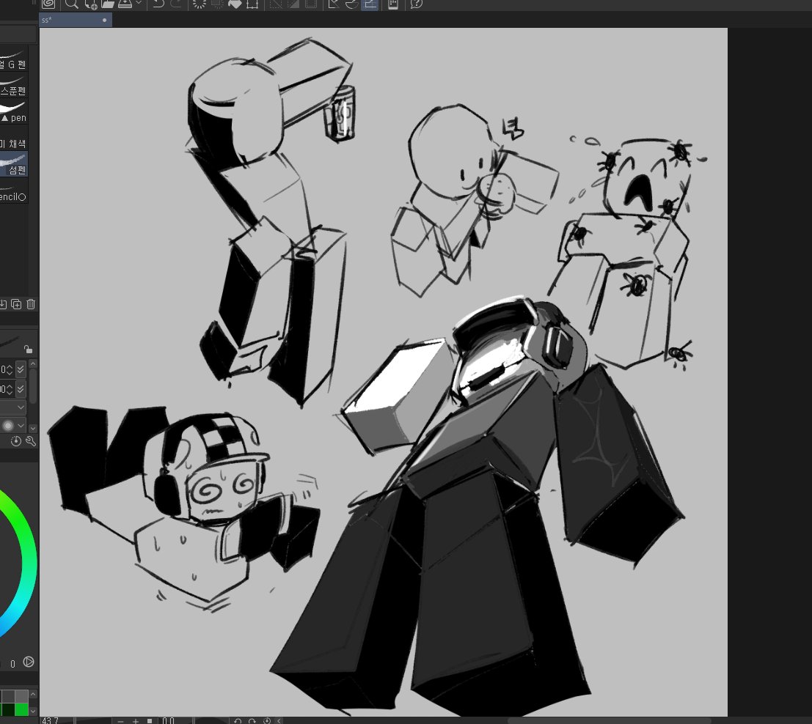
Task: Open Clip Studio launcher icon
Action: point(48,4)
